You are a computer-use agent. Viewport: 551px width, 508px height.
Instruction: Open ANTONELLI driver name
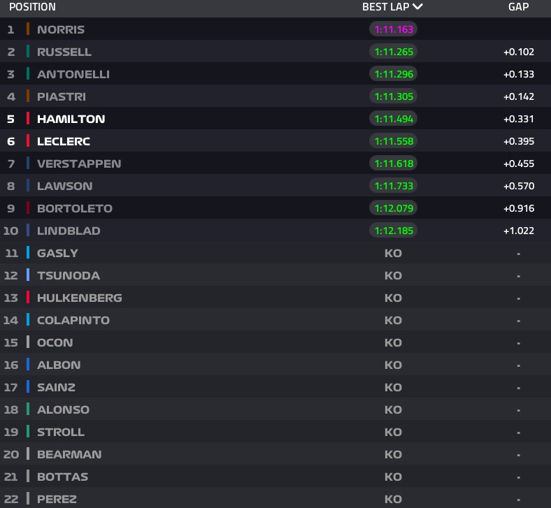point(73,74)
